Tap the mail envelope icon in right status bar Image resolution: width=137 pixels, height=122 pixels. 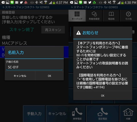85,2
